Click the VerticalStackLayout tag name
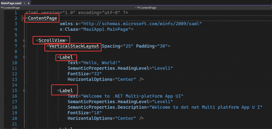 pos(74,46)
